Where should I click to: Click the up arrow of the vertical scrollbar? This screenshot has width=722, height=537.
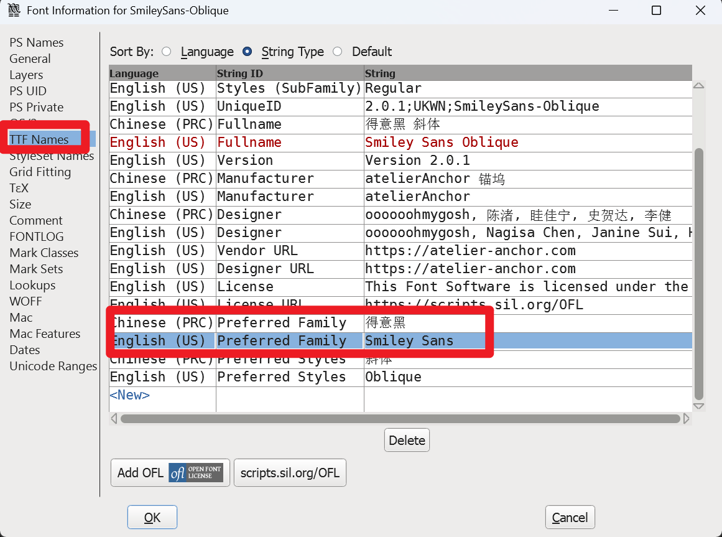698,86
